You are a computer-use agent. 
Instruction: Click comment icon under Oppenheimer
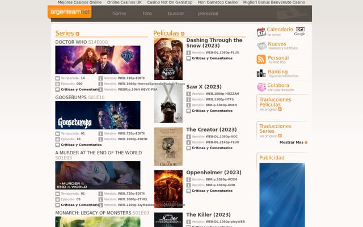coord(188,191)
